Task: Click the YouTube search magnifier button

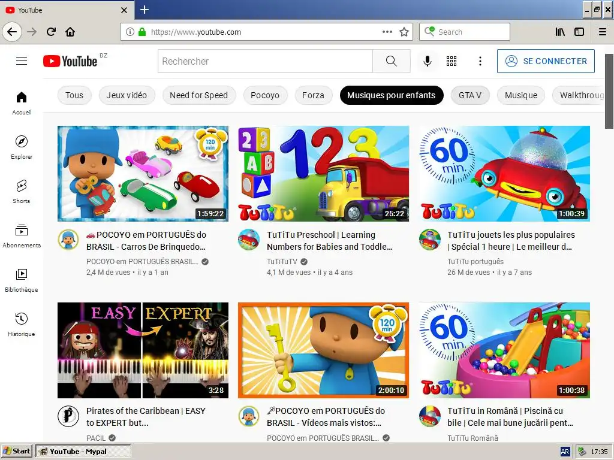Action: click(x=391, y=61)
